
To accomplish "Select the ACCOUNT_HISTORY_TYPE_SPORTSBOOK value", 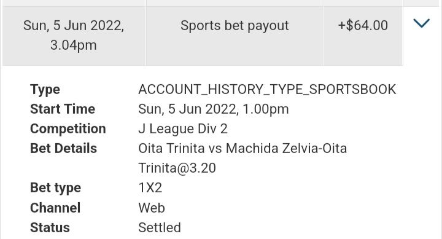I will (267, 90).
